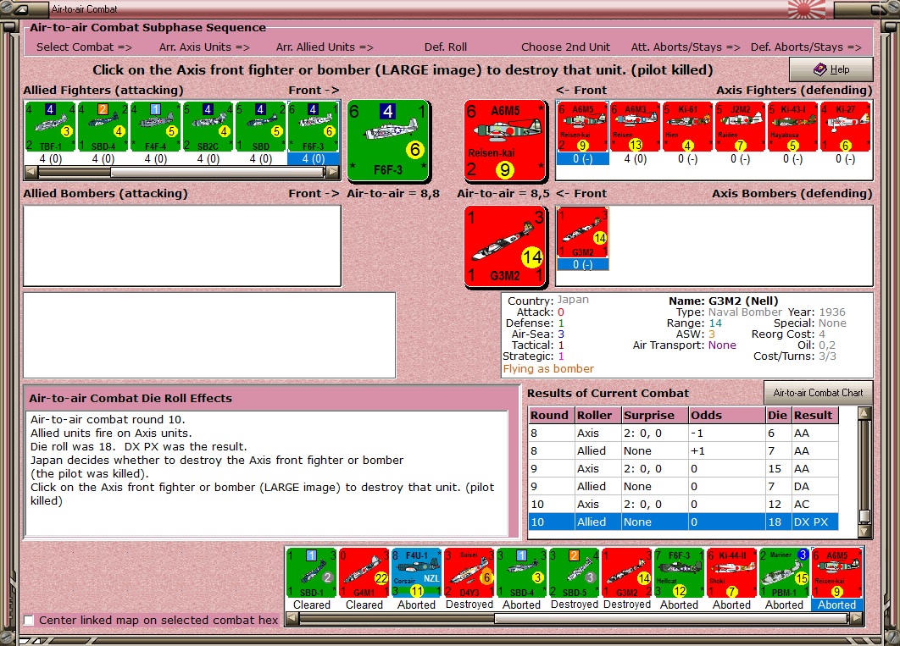Click the Aborted F6F-3 Hellcat unit

coord(679,573)
